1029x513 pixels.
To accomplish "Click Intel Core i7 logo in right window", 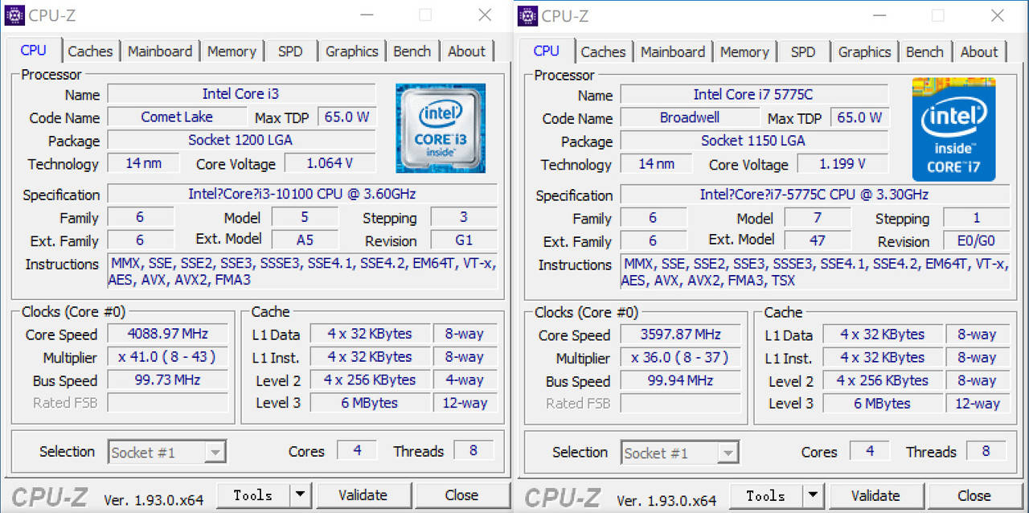I will 953,129.
